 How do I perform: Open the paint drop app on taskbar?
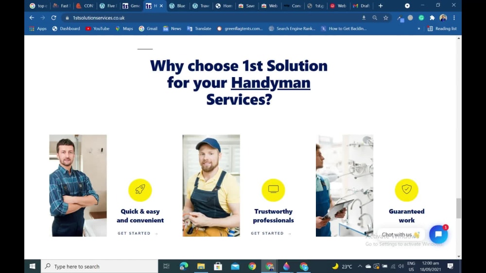point(286,266)
